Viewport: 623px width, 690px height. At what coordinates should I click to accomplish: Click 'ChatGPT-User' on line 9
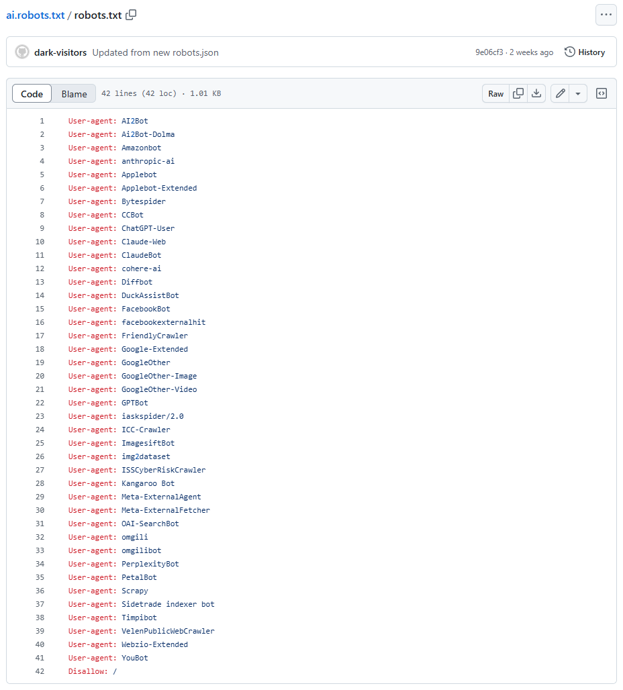point(148,228)
